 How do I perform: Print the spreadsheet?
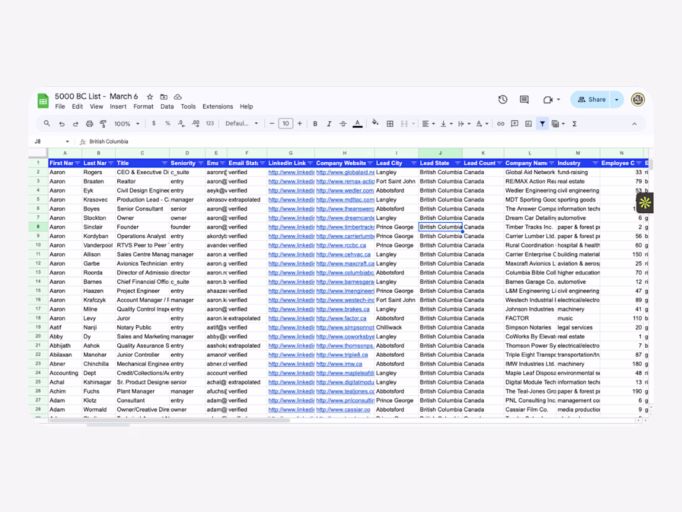tap(89, 124)
